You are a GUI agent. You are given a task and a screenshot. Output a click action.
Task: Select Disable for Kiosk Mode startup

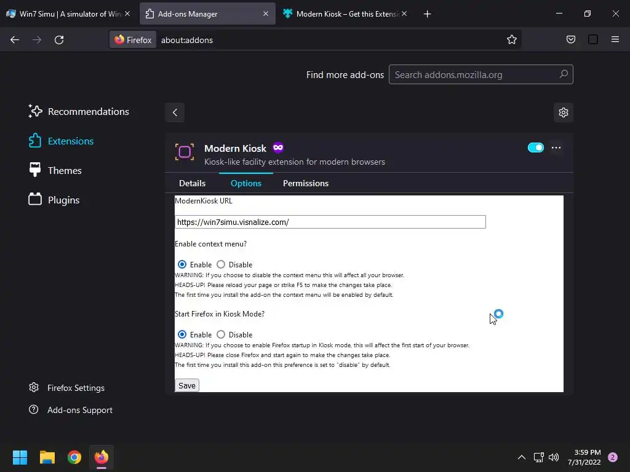[x=221, y=334]
